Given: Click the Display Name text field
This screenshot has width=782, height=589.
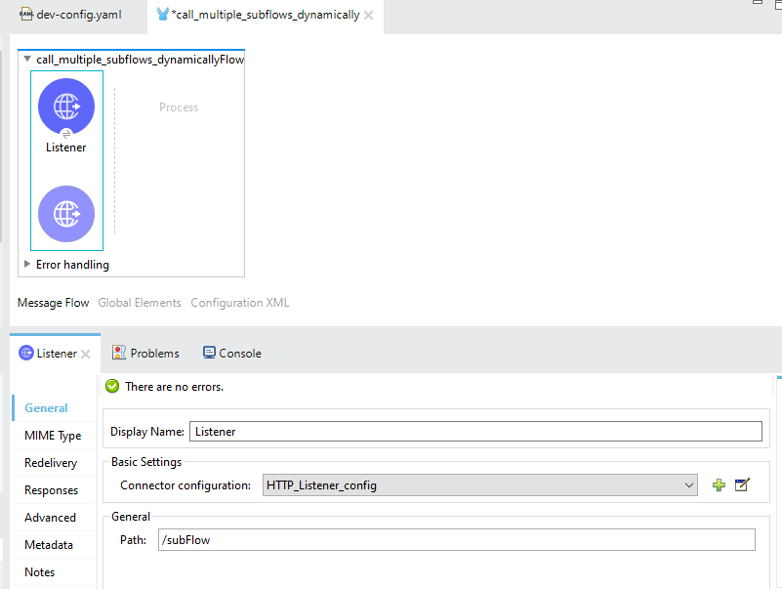Looking at the screenshot, I should click(x=475, y=431).
